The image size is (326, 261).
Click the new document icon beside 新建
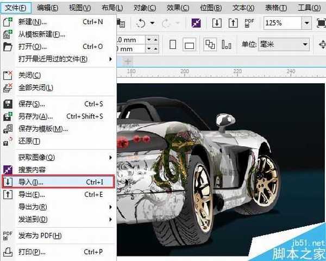8,22
